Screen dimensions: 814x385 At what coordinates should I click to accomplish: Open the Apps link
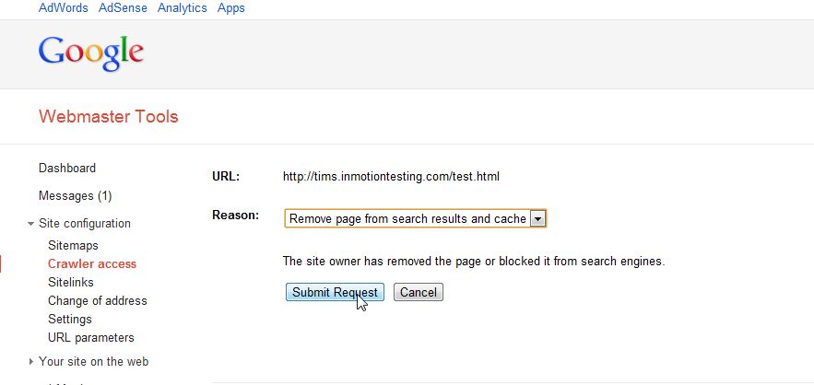click(231, 8)
